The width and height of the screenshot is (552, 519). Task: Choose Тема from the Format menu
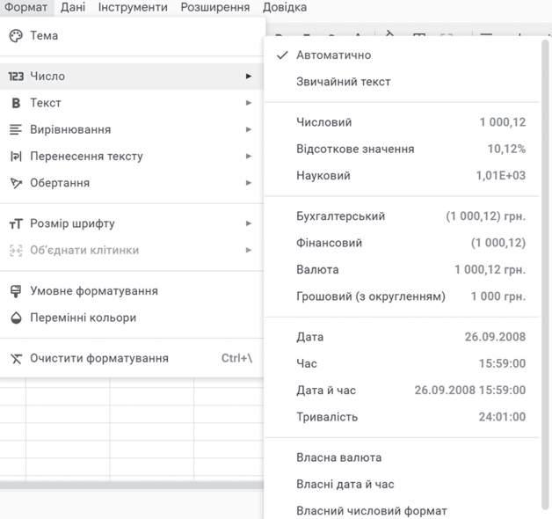(x=132, y=35)
